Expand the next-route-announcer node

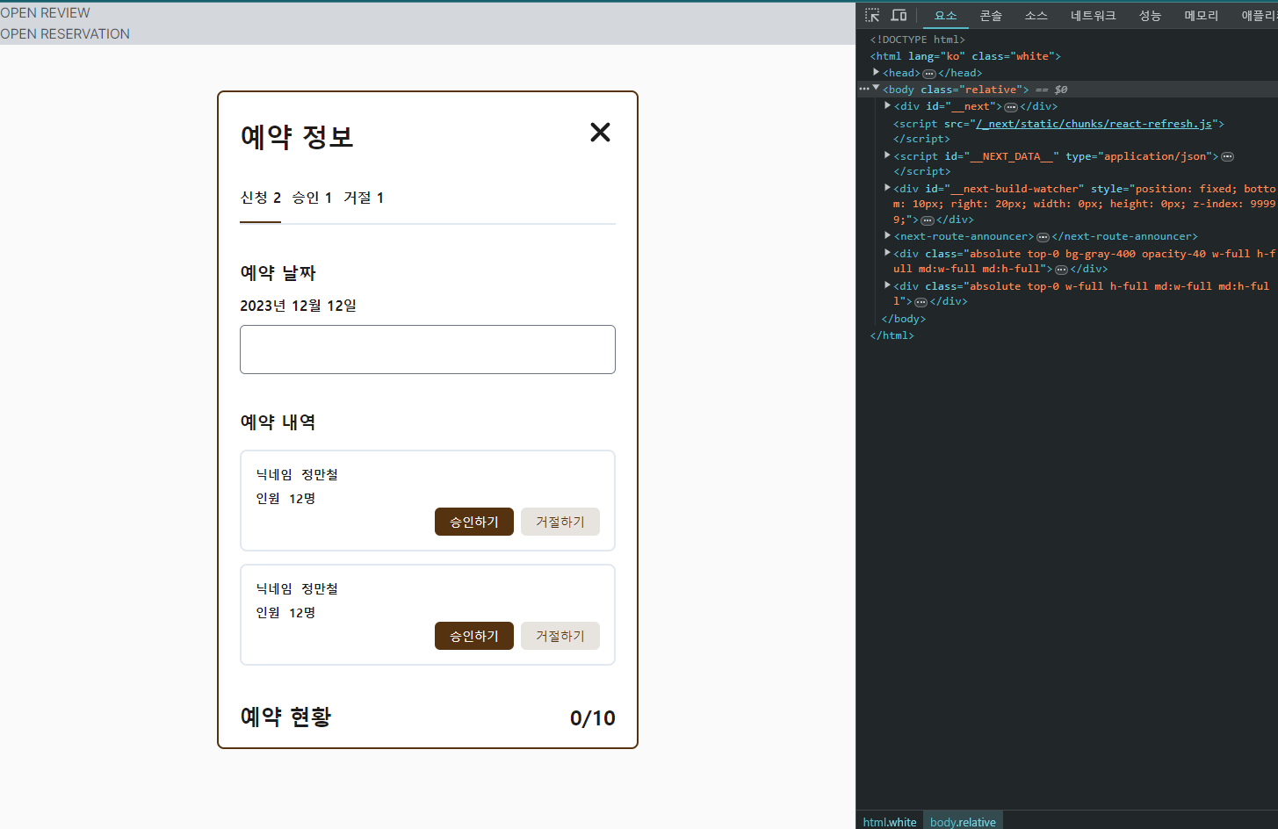[x=887, y=235]
